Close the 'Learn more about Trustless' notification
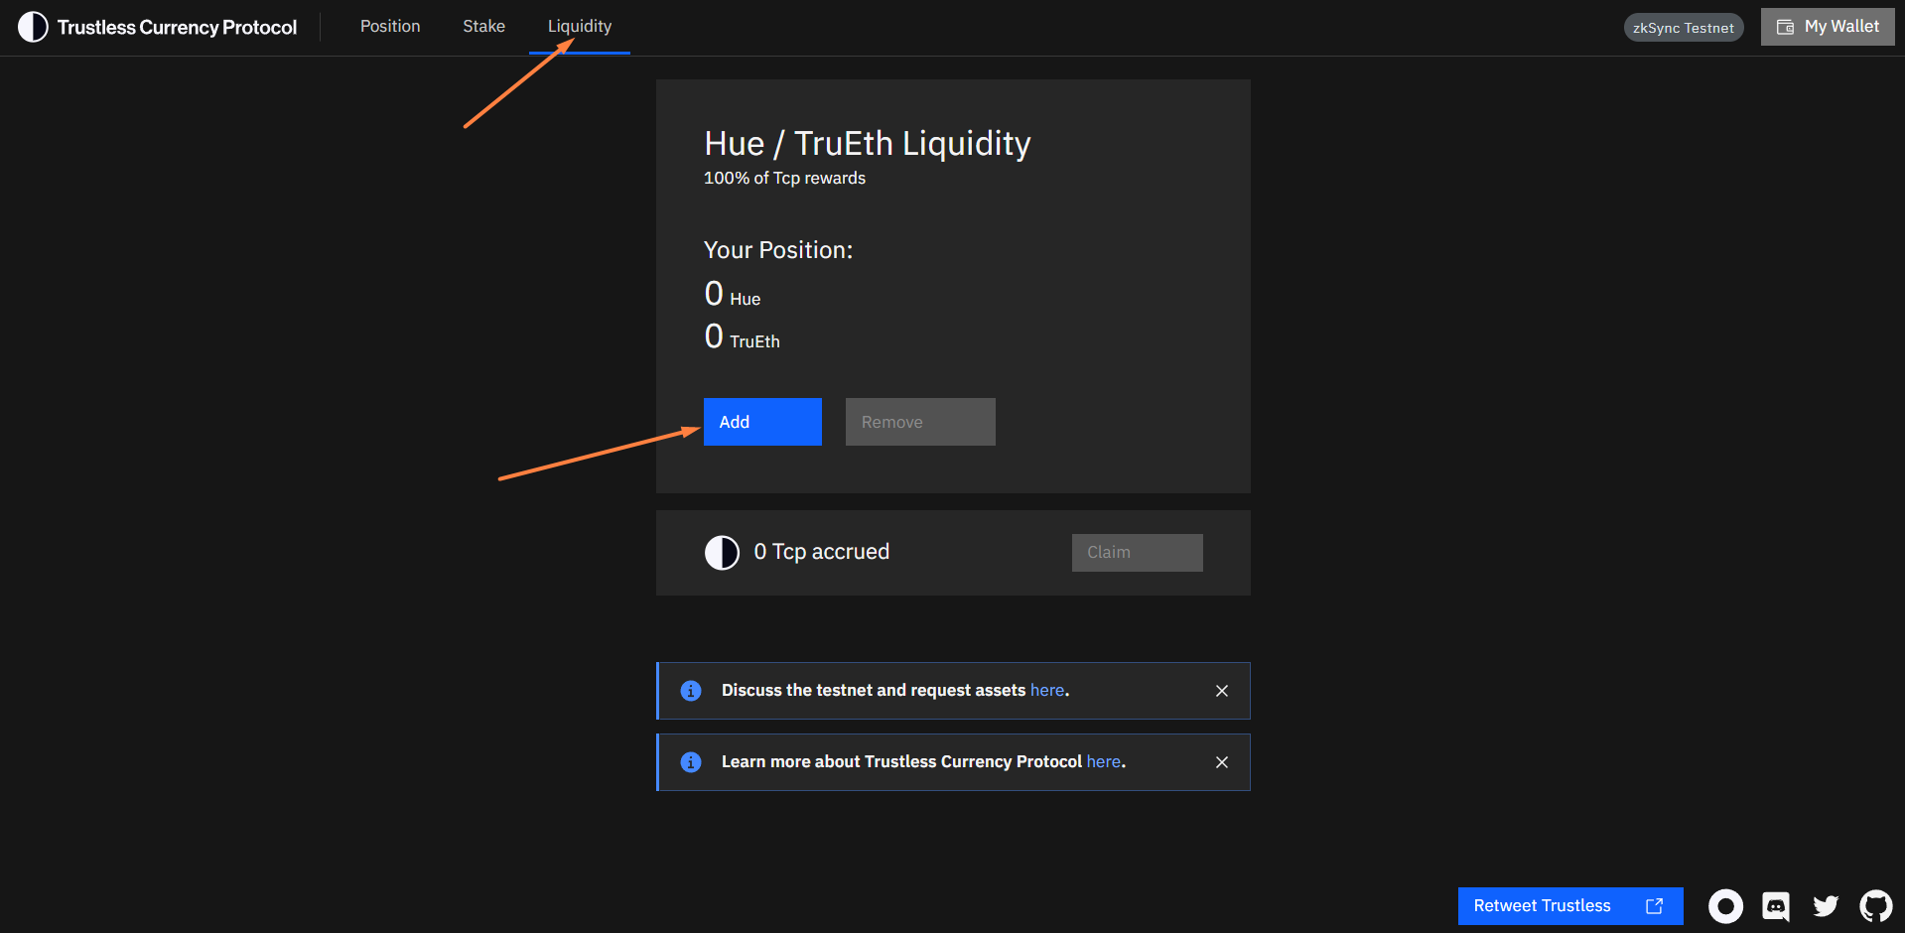Screen dimensions: 1905x933 [x=1222, y=762]
